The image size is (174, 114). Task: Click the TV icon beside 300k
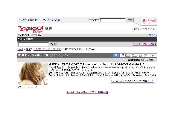click(123, 55)
